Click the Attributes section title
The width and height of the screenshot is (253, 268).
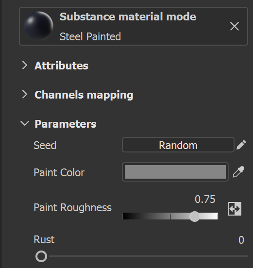[61, 66]
